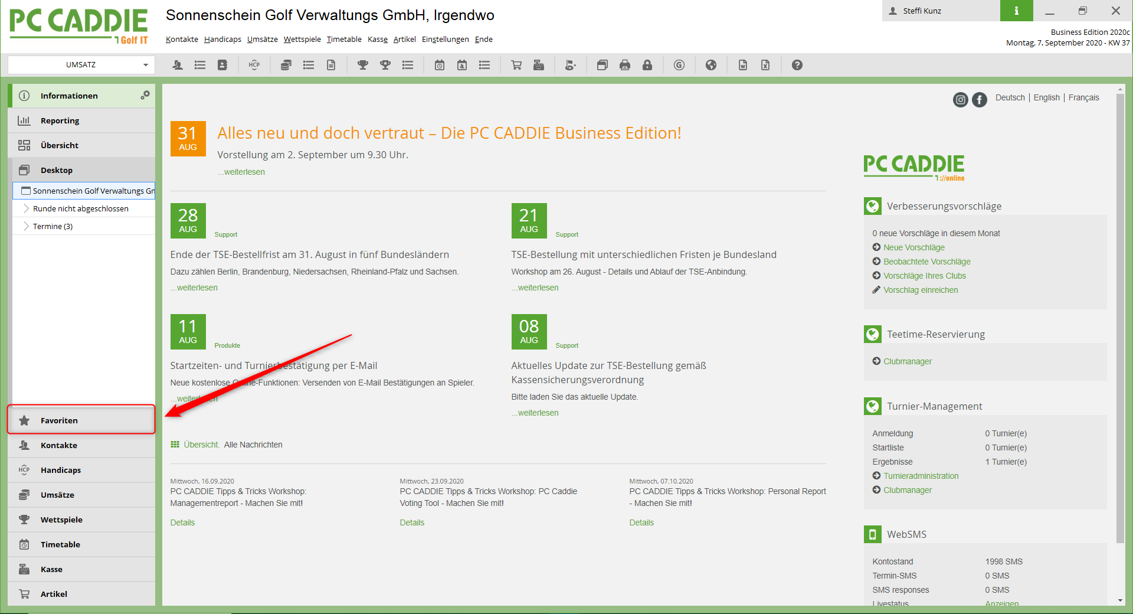
Task: Open the Umsätze sidebar panel
Action: 81,495
